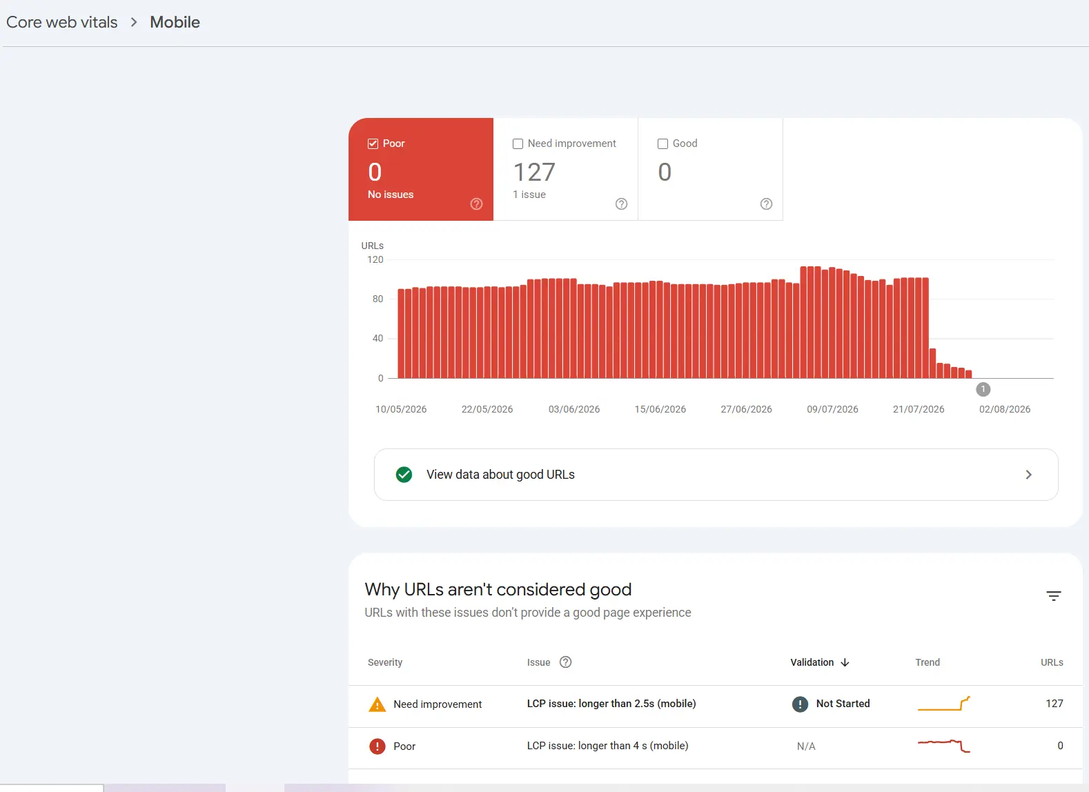The image size is (1089, 792).
Task: Click the Not Started status icon
Action: (800, 704)
